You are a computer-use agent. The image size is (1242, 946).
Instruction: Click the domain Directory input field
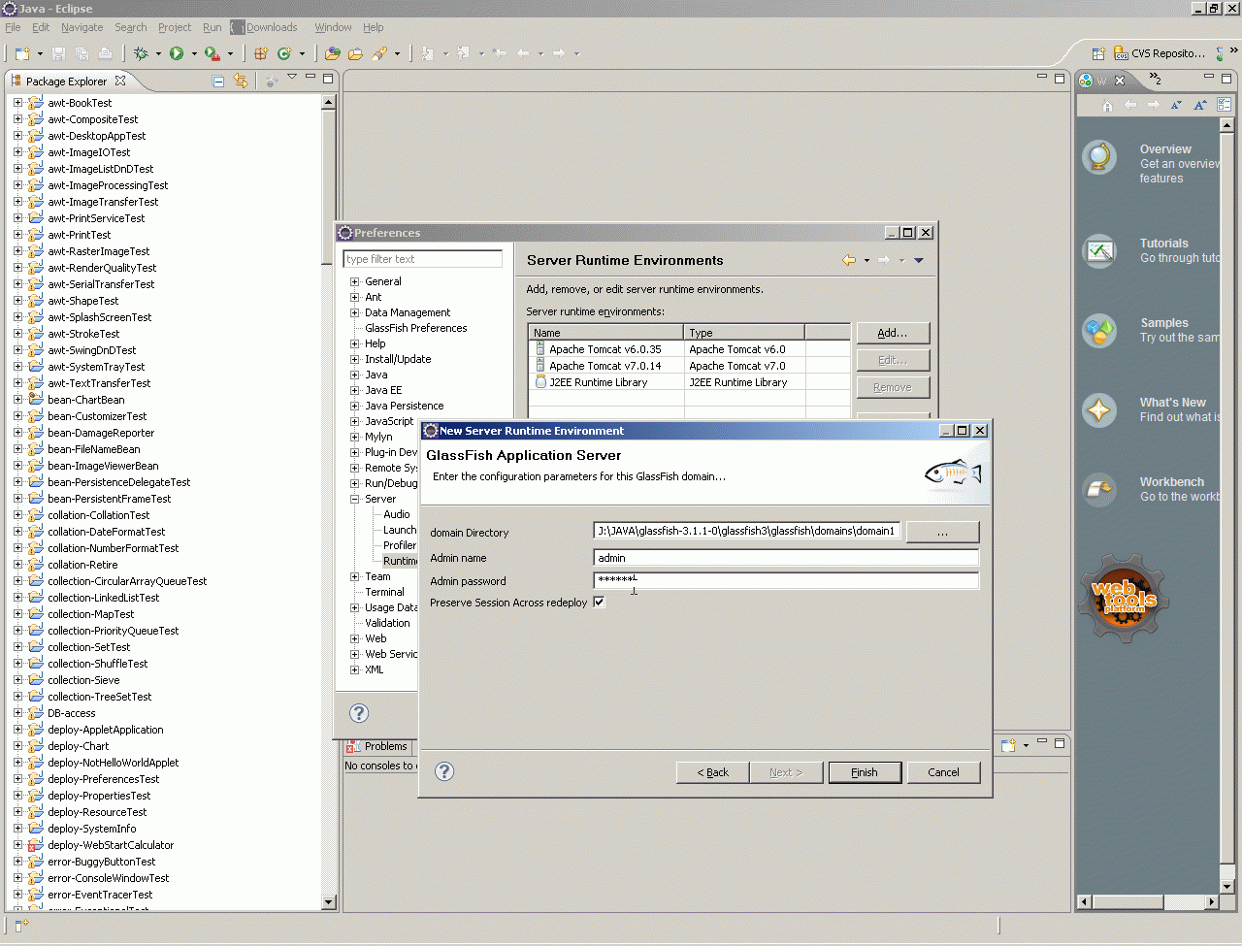pos(747,531)
